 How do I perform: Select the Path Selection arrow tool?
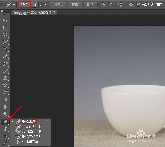click(5, 136)
